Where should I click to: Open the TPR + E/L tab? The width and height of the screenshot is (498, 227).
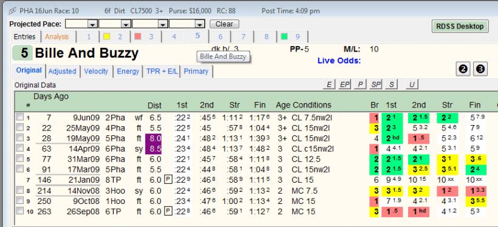[x=162, y=72]
